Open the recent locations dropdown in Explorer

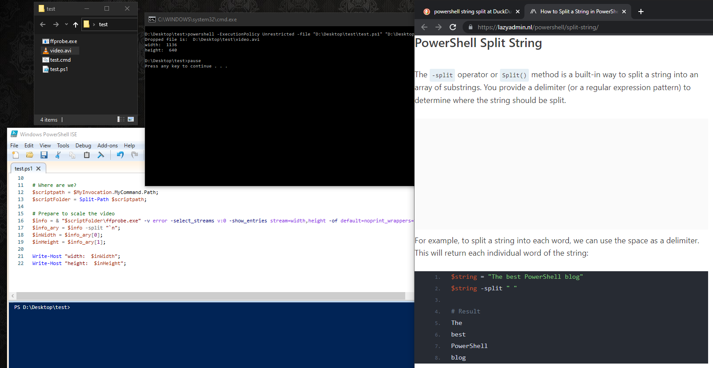pos(66,24)
